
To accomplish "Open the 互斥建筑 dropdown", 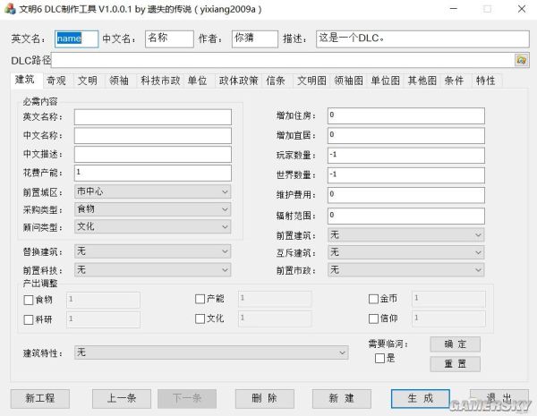I will click(405, 252).
